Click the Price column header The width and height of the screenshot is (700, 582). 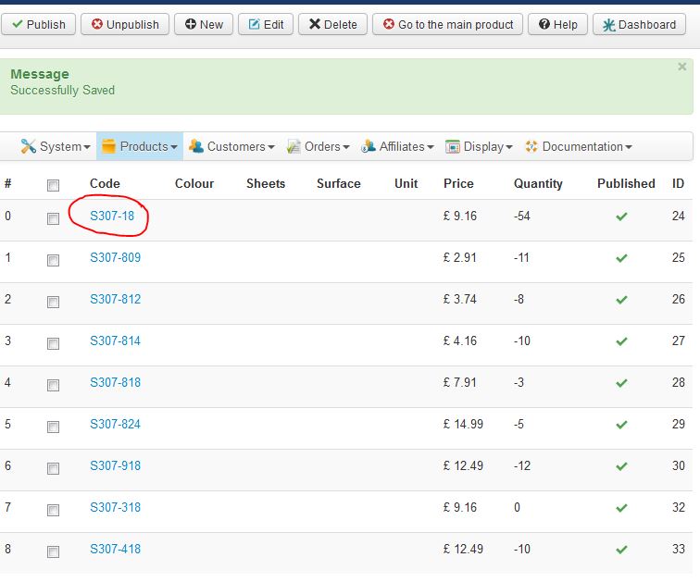(x=458, y=183)
